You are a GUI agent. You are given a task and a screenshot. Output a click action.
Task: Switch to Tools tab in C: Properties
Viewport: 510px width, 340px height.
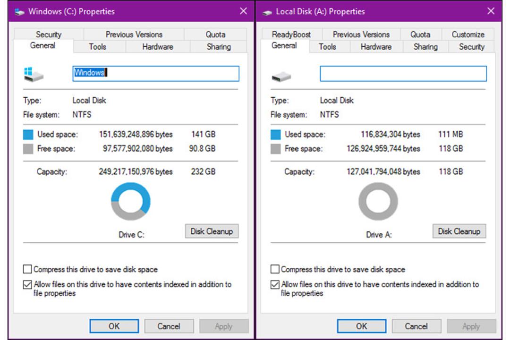pyautogui.click(x=98, y=47)
